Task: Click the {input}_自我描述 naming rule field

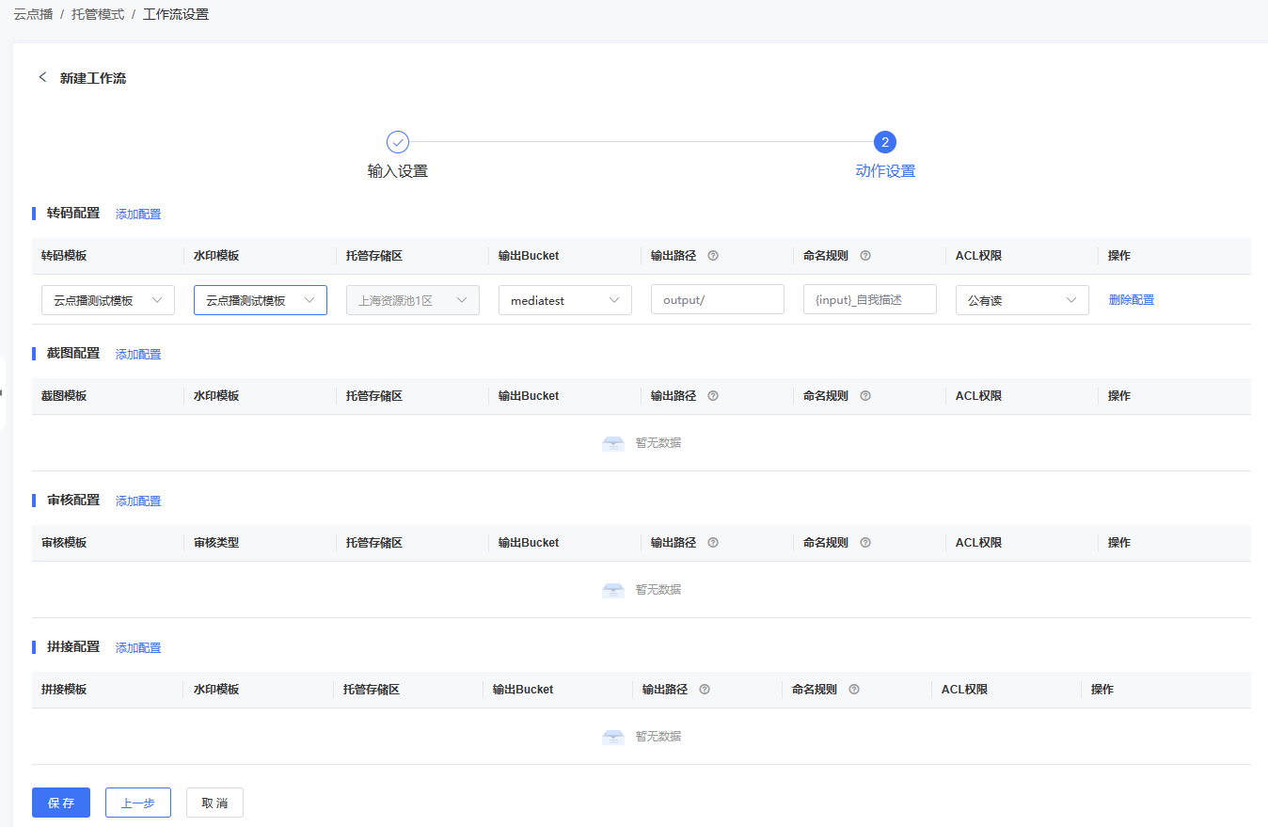Action: click(x=870, y=300)
